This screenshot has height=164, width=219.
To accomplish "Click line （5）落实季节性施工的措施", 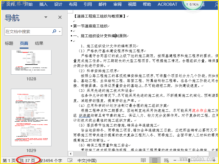I will [x=118, y=125].
